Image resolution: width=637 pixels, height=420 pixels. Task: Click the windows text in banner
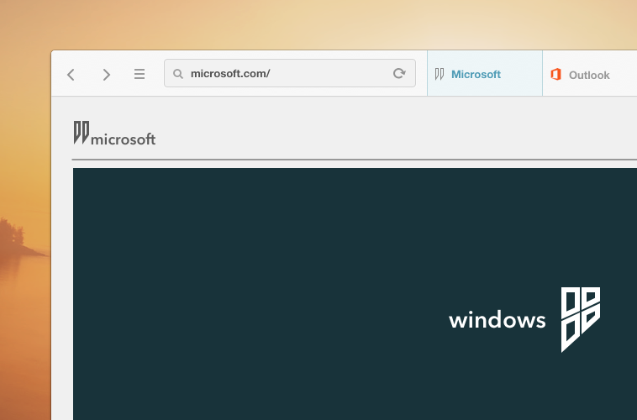coord(497,320)
